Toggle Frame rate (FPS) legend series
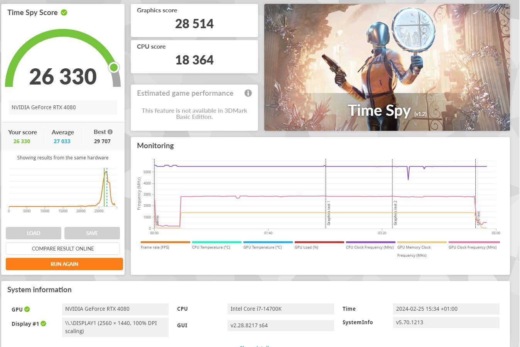Screen dimensions: 520x347 (165, 245)
